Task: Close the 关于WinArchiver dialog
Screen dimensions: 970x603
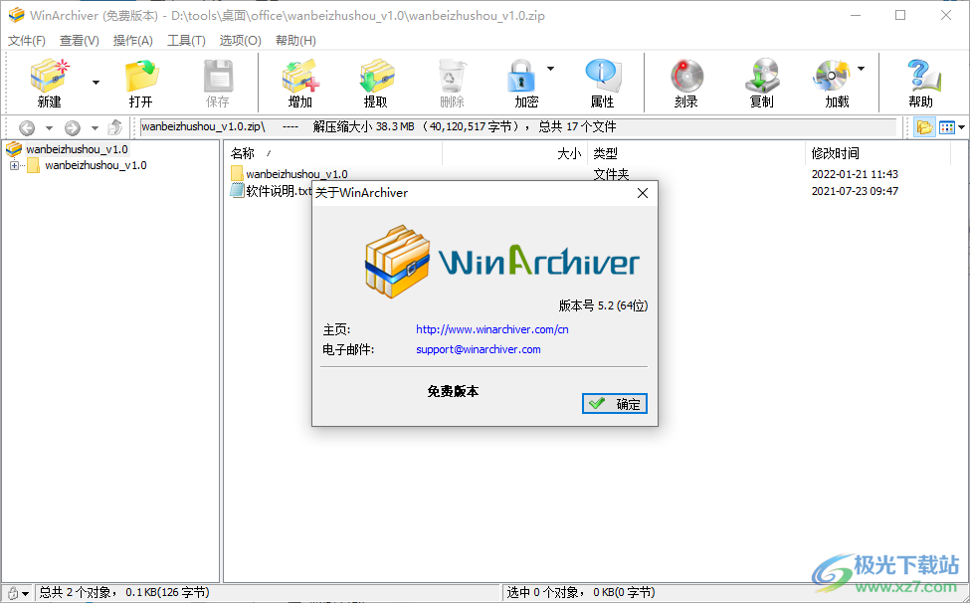Action: coord(643,193)
